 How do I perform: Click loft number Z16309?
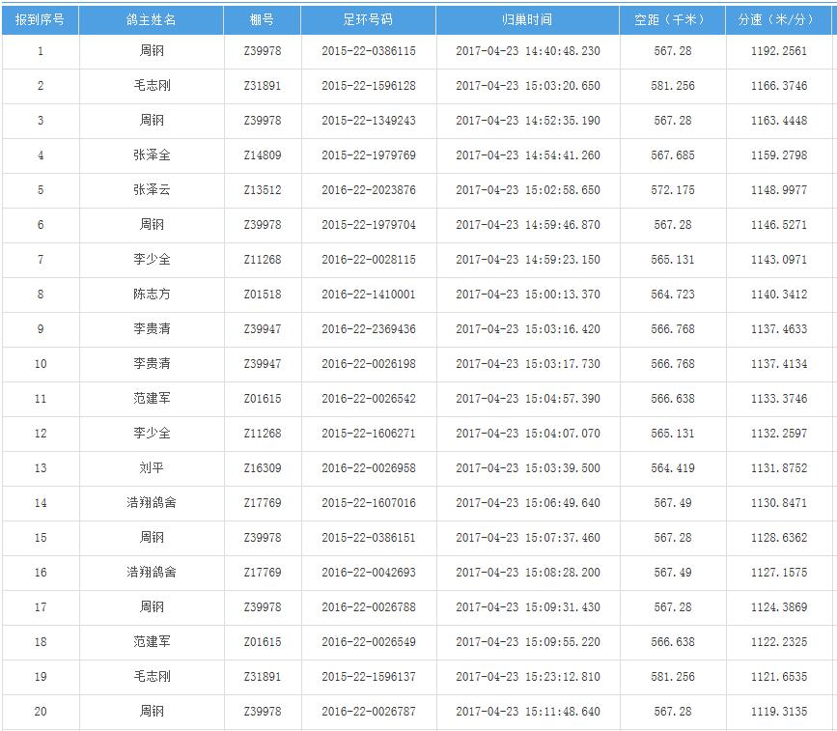(x=262, y=468)
